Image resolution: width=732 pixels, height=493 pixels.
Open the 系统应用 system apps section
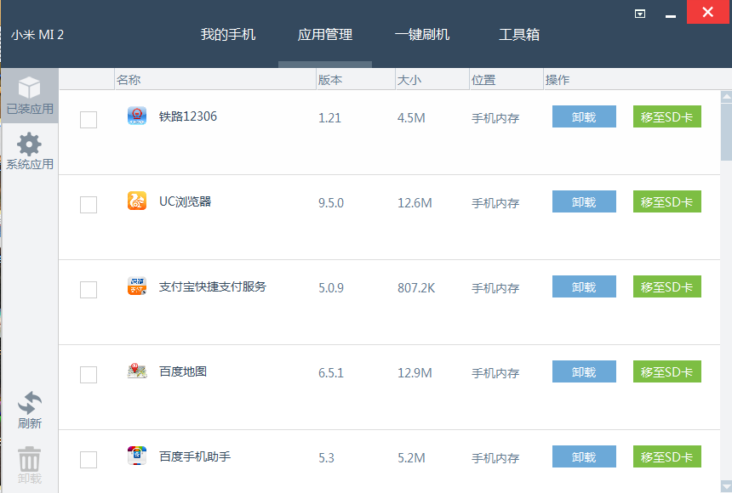[x=30, y=151]
